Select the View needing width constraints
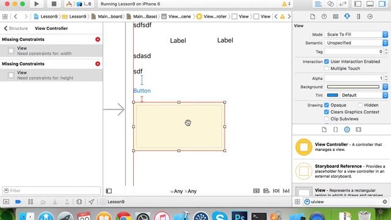Screen dimensions: 391x220 coord(51,51)
